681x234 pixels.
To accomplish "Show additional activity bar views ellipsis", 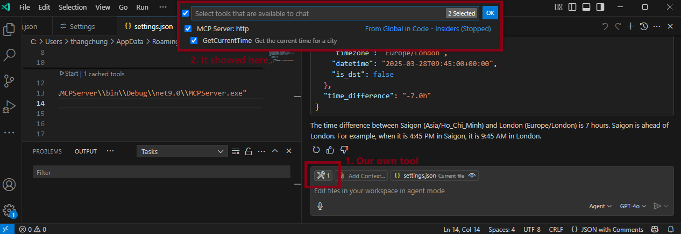I will pyautogui.click(x=9, y=132).
